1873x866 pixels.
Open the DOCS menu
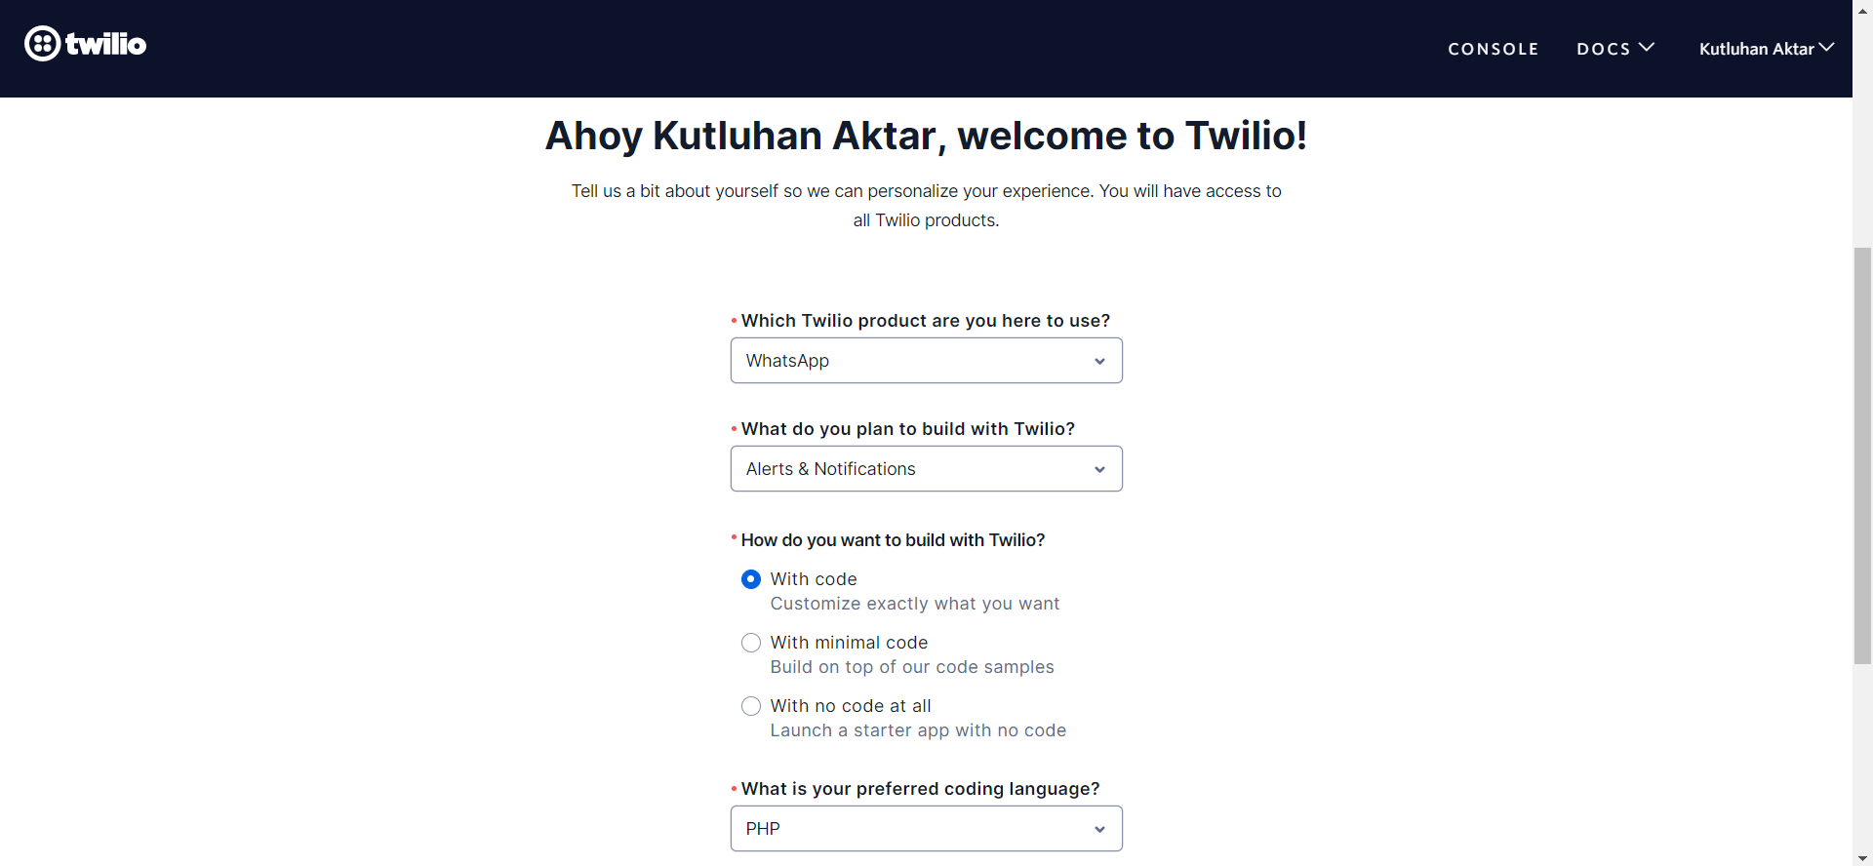pyautogui.click(x=1604, y=49)
